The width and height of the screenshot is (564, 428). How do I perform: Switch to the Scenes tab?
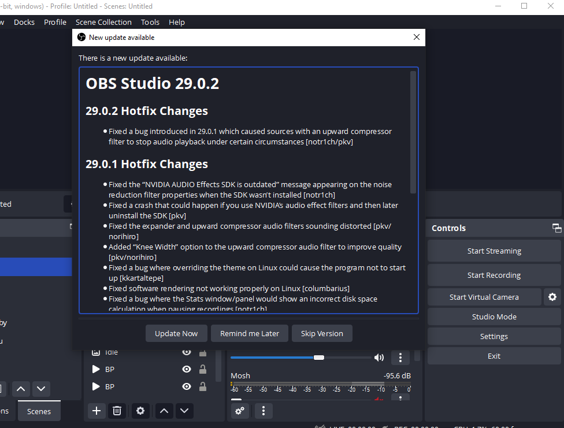pos(39,411)
